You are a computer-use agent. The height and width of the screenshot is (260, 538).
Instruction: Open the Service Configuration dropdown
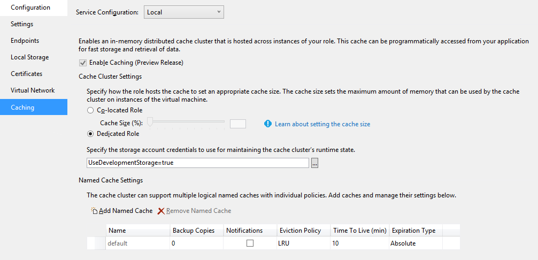(183, 12)
